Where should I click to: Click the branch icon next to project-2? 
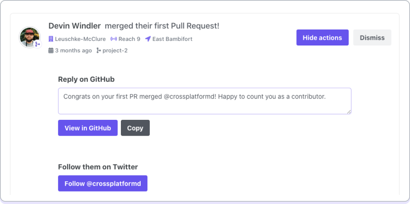(x=99, y=50)
